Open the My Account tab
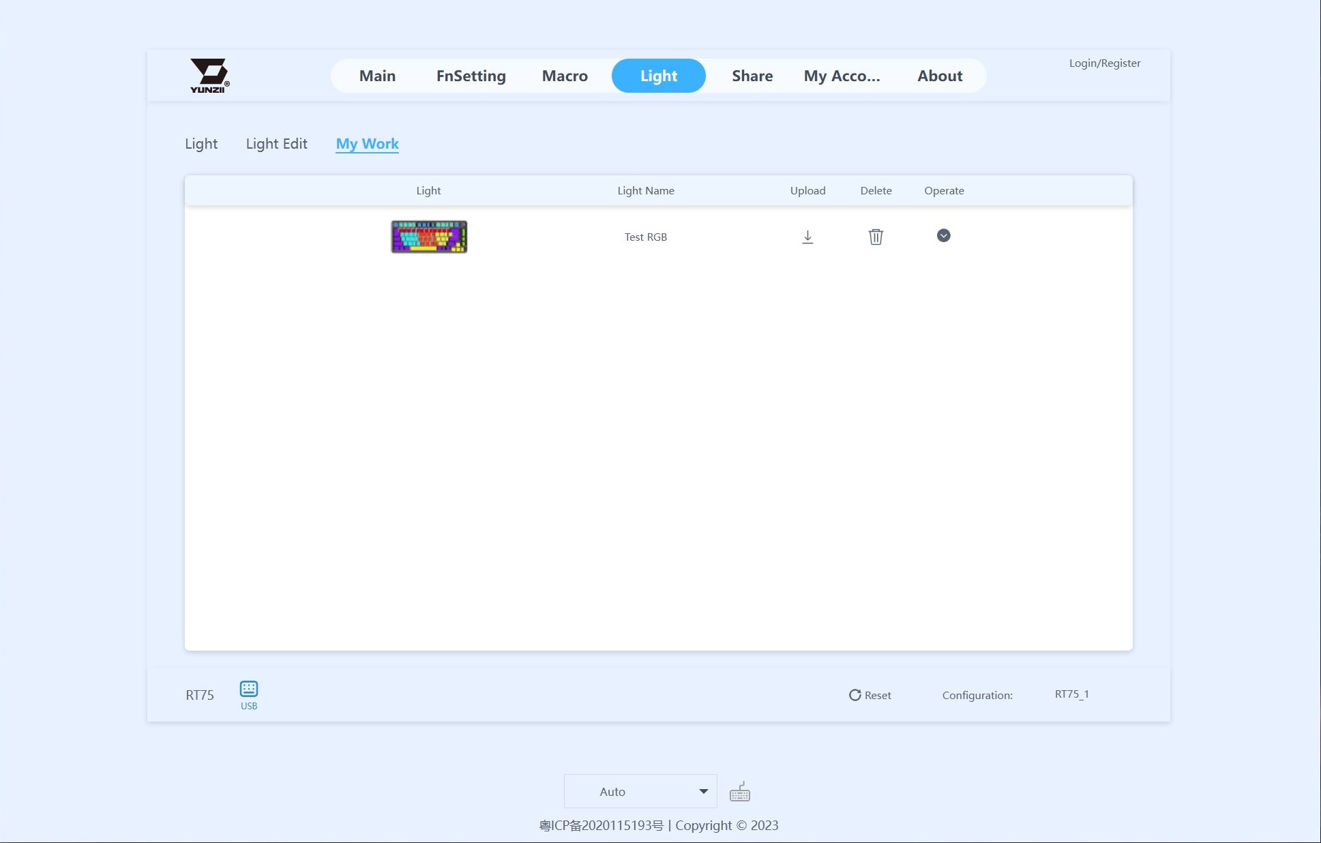The width and height of the screenshot is (1321, 843). pos(842,76)
